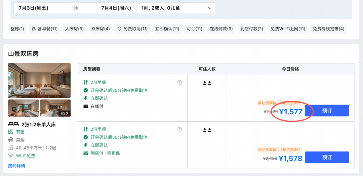Viewport: 363px width, 176px height.
Task: Click the 山景双床房 room title
Action: [23, 54]
